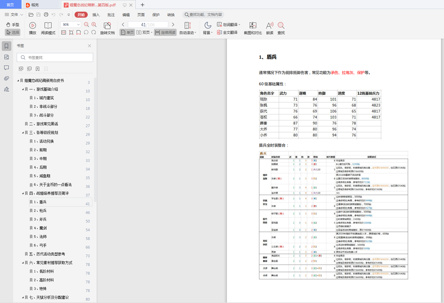
Task: Go to bookmark 2、枪兵
Action: [x=40, y=211]
